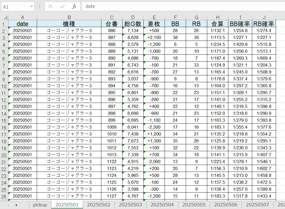Switch to the 20250502 sheet tab
The width and height of the screenshot is (285, 209).
(99, 205)
